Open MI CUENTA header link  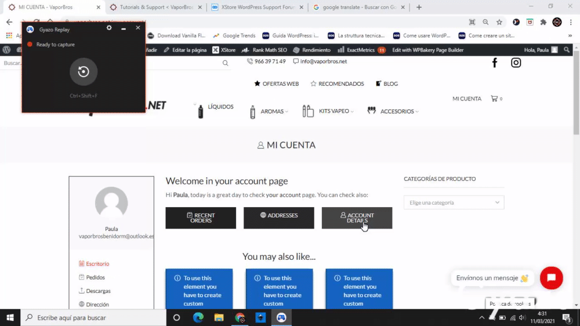coord(467,99)
